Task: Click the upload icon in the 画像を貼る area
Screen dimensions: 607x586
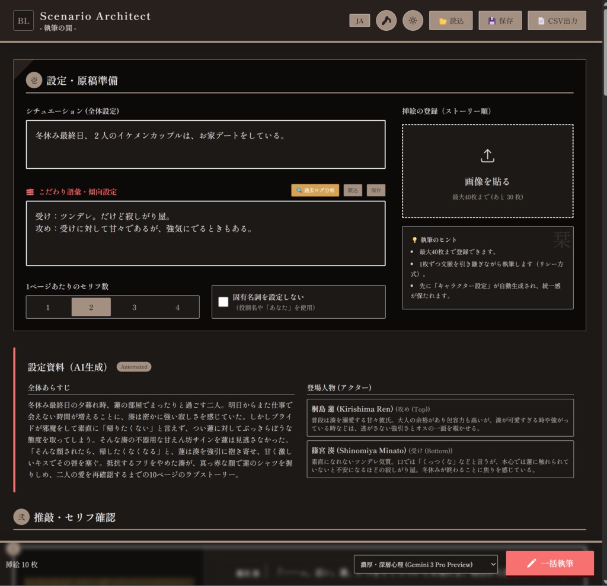Action: tap(487, 155)
